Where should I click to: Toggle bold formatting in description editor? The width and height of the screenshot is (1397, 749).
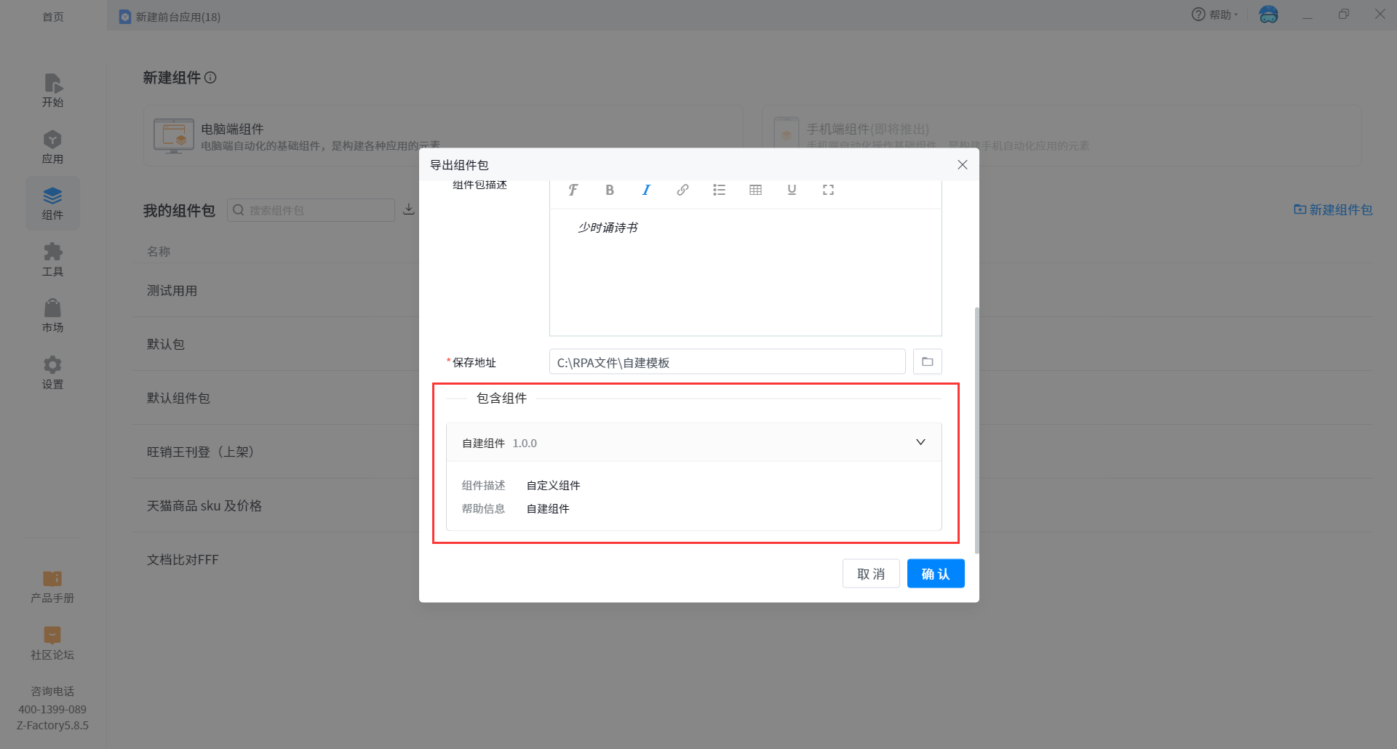(x=610, y=190)
